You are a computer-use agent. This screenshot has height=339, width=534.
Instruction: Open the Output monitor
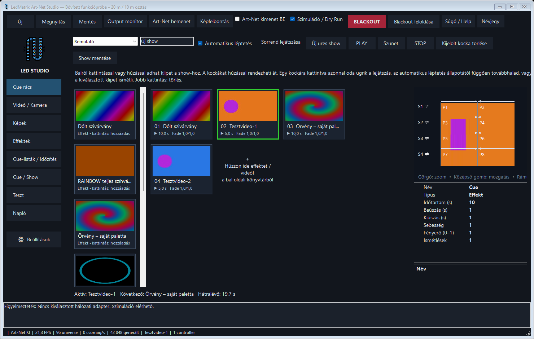pos(125,21)
